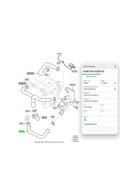The height and width of the screenshot is (196, 138).
Task: Click the Parça Adı field HORTUM KOMPLE
Action: (x=100, y=101)
